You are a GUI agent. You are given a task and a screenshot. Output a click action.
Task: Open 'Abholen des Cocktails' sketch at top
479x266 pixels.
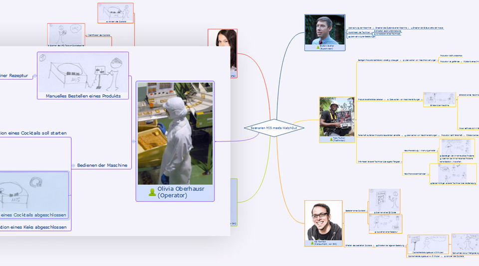click(x=115, y=13)
